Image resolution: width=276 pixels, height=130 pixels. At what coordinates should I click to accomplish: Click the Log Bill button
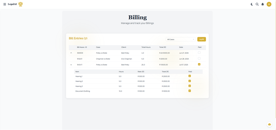point(201,39)
